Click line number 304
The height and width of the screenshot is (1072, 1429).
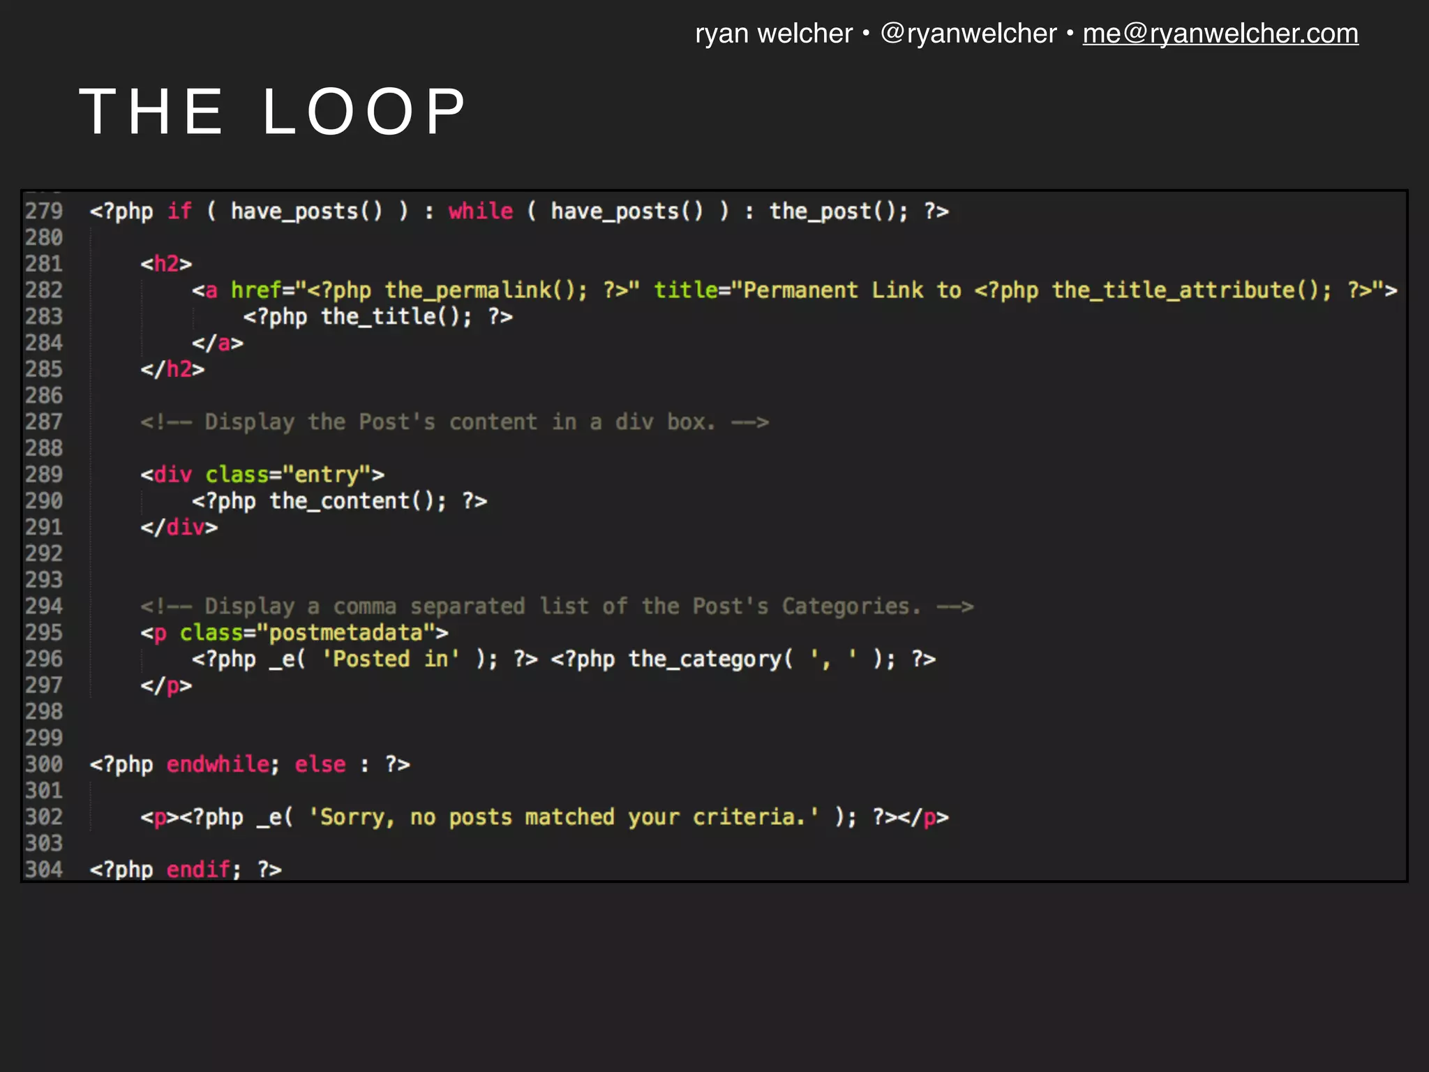coord(44,870)
